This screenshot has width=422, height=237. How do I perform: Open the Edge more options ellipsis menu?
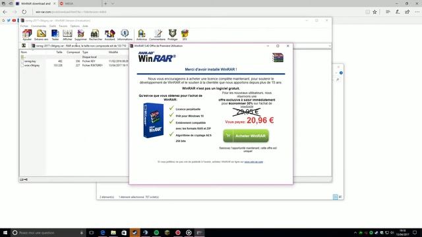click(x=417, y=12)
